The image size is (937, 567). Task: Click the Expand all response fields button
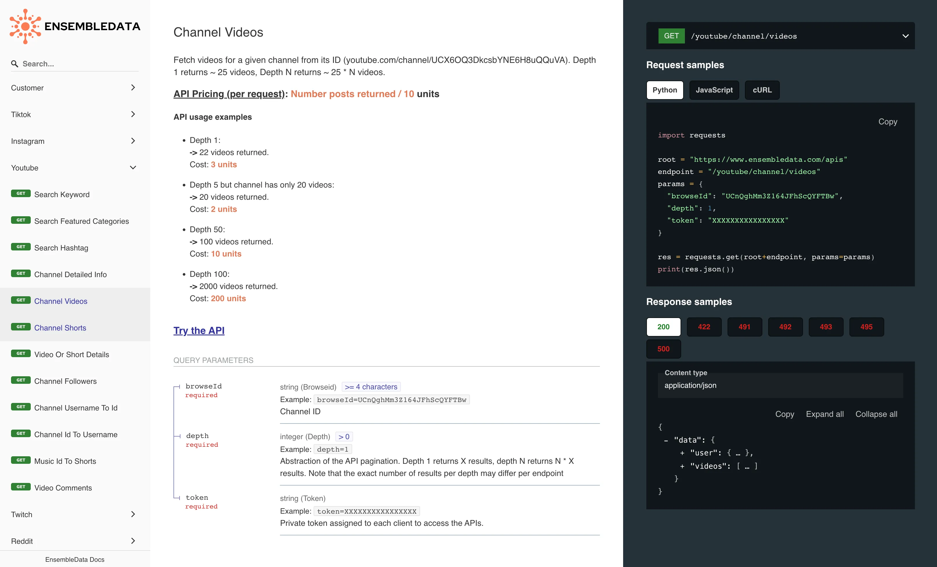[x=824, y=413]
